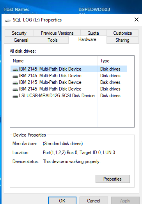Click the Cancel button
142x204 pixels.
(94, 200)
